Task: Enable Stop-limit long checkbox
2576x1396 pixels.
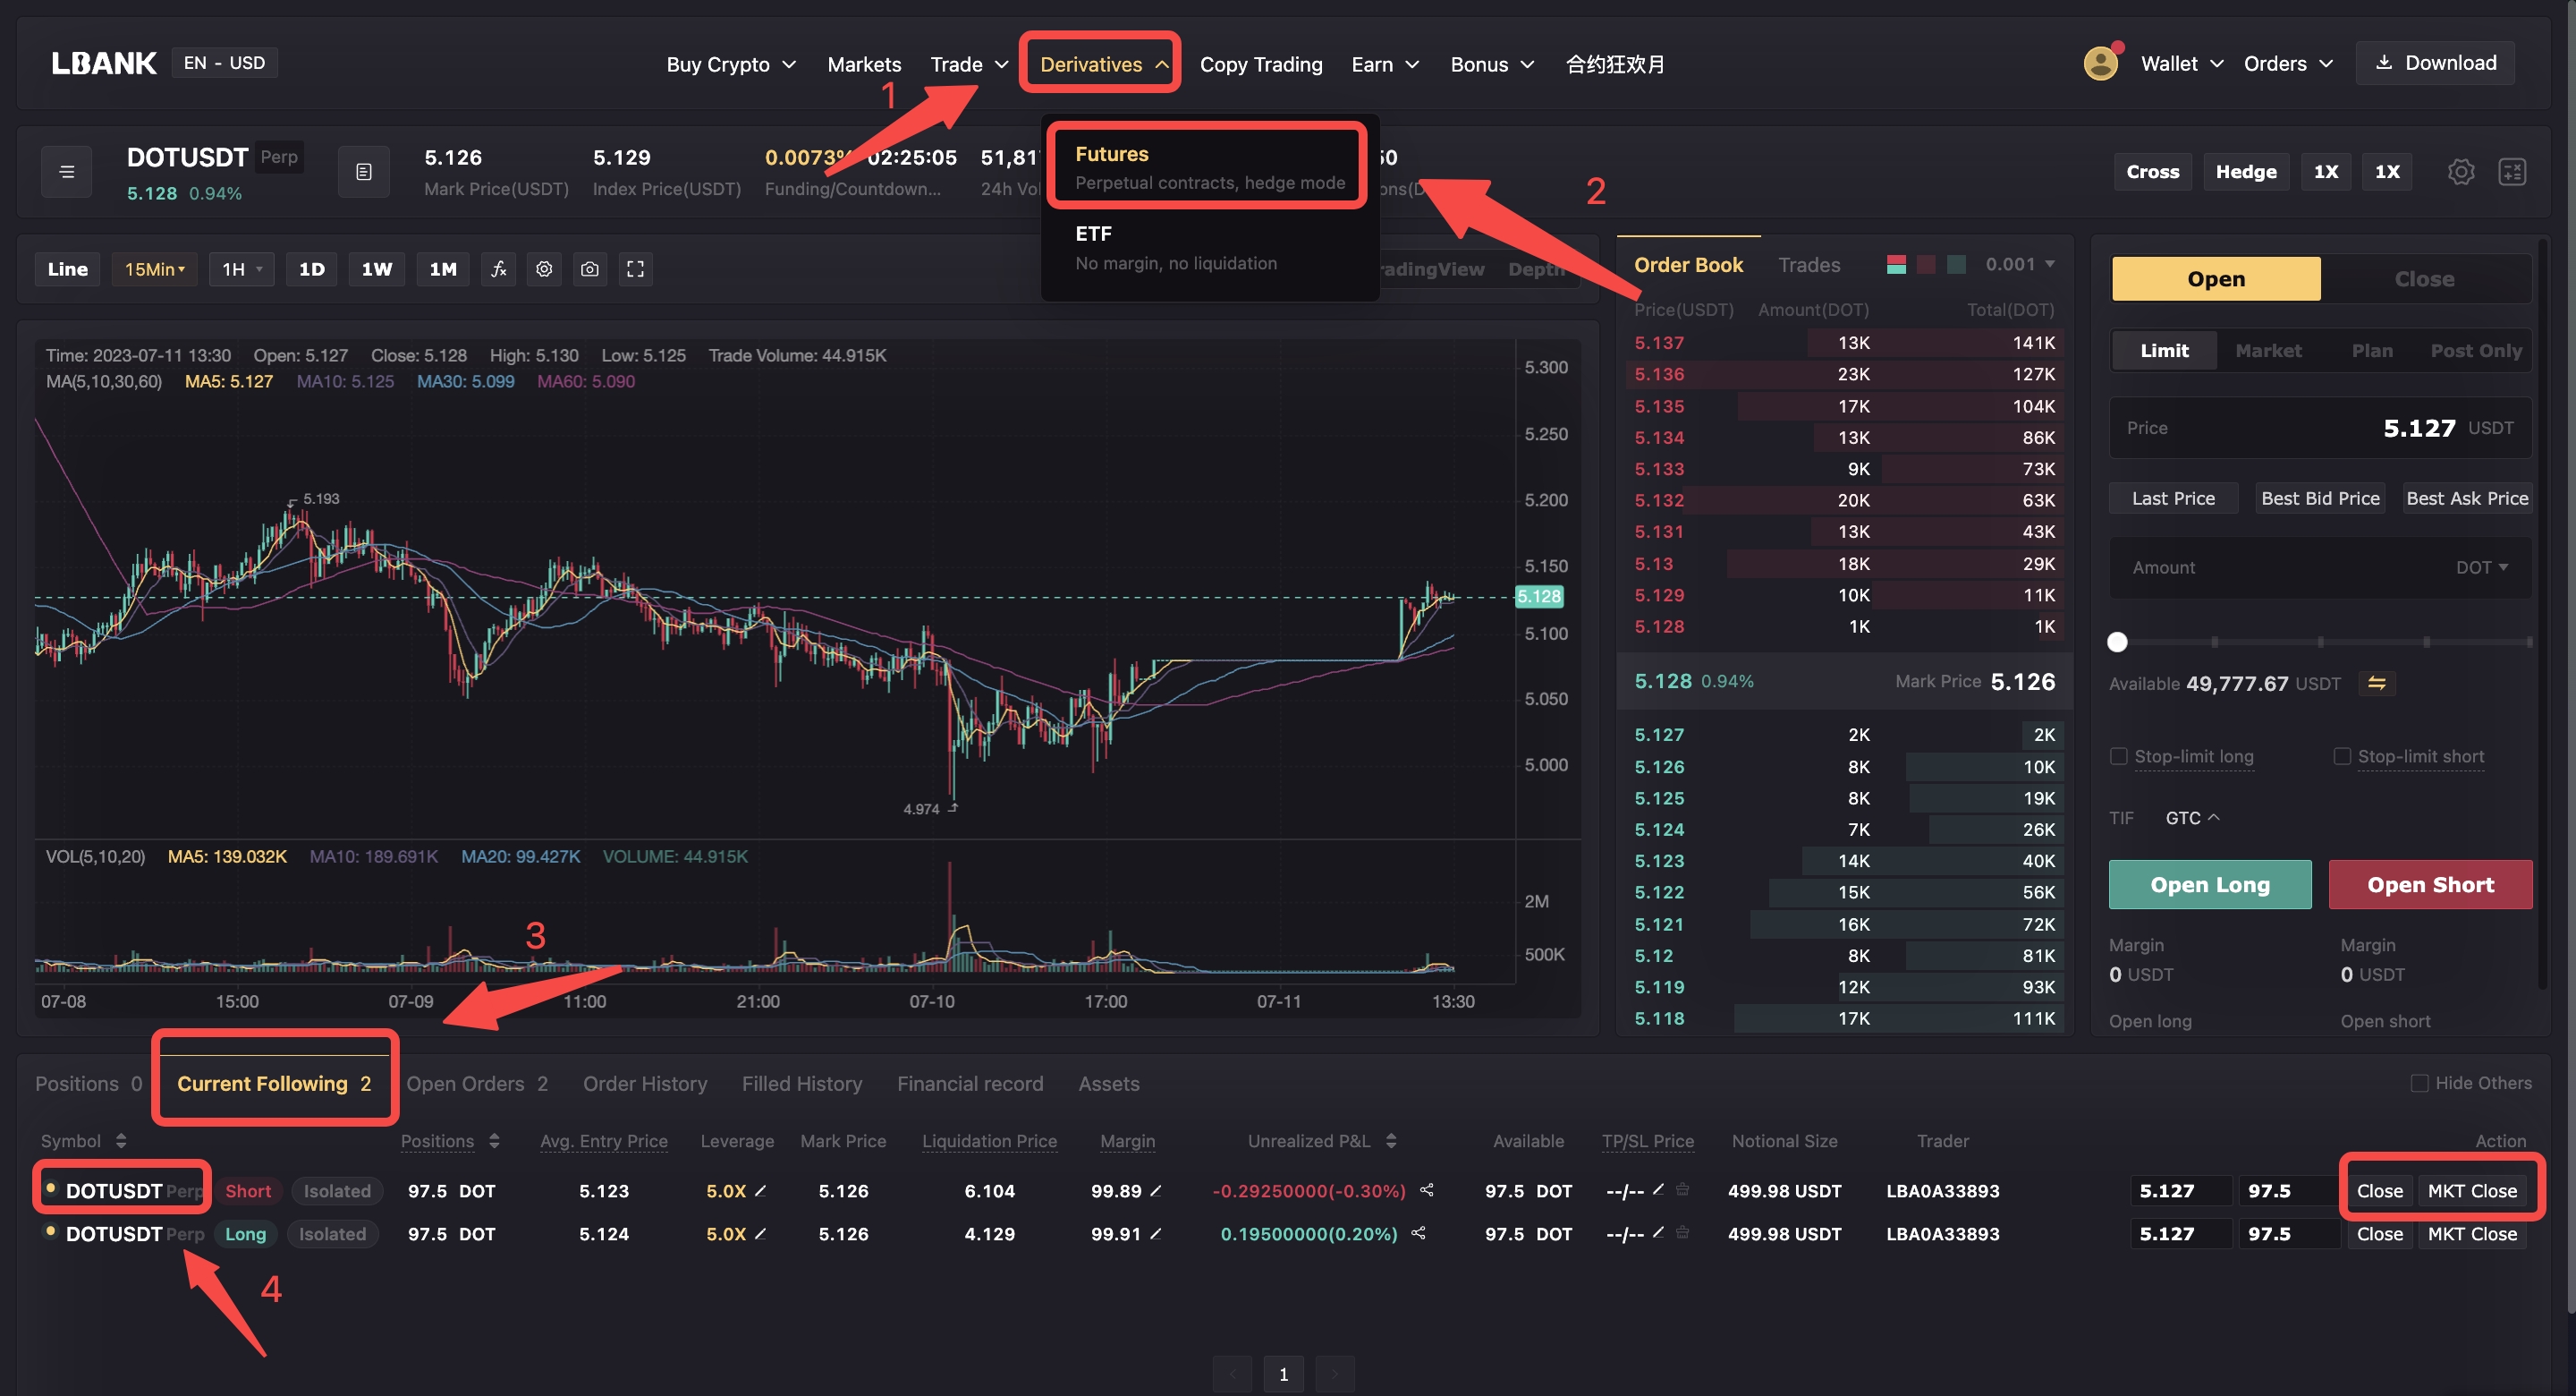Action: pyautogui.click(x=2118, y=756)
